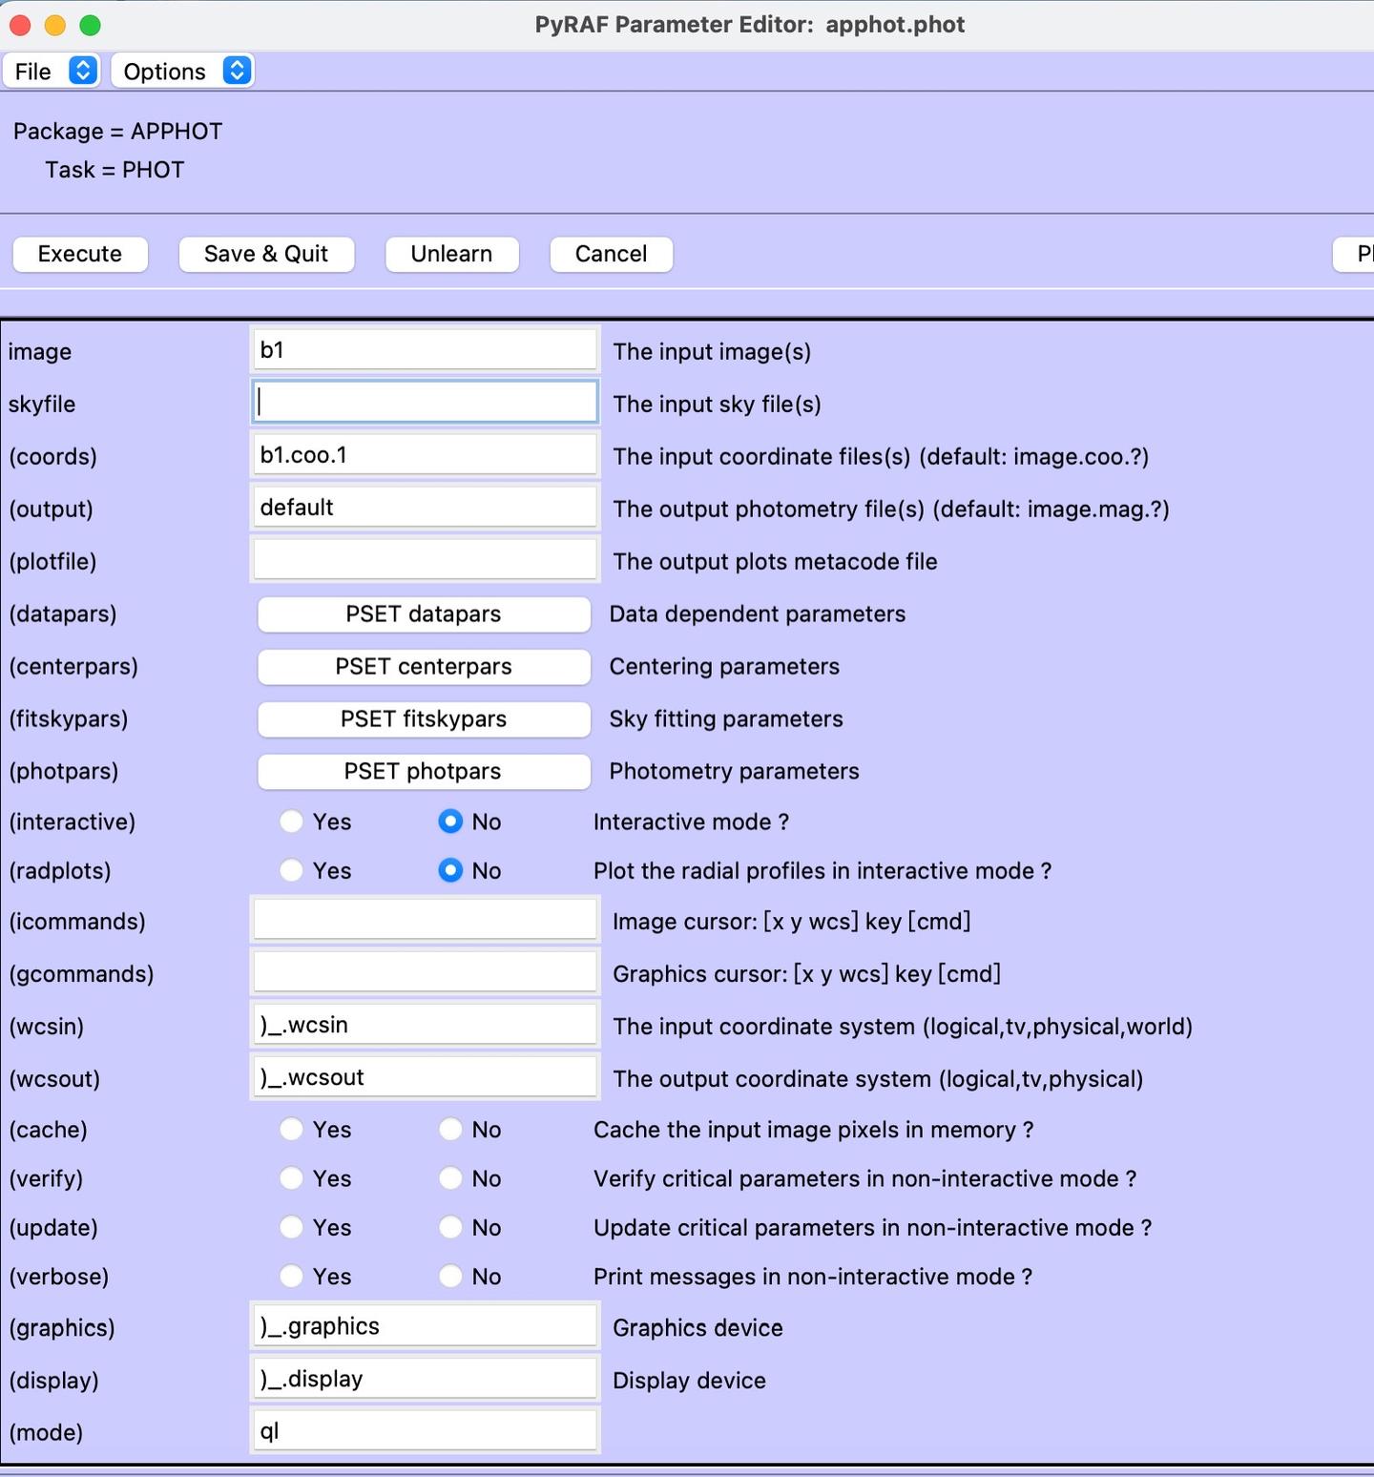Viewport: 1374px width, 1477px height.
Task: Focus the empty plotfile input field
Action: coord(425,560)
